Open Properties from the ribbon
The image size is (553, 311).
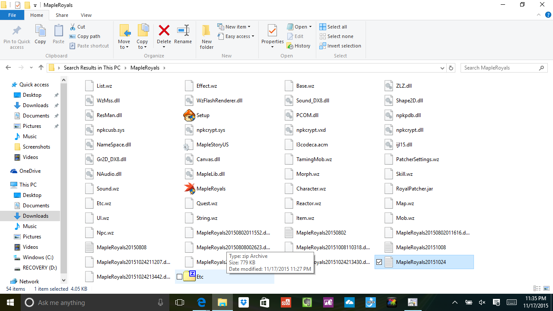coord(272,32)
